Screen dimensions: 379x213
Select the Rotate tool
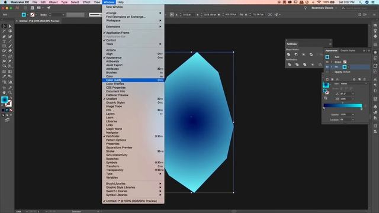coord(4,56)
